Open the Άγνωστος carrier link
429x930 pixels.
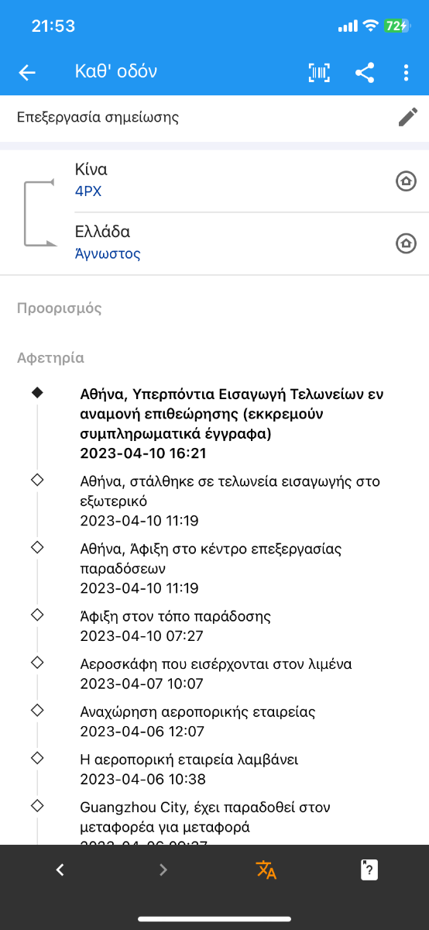[x=108, y=253]
